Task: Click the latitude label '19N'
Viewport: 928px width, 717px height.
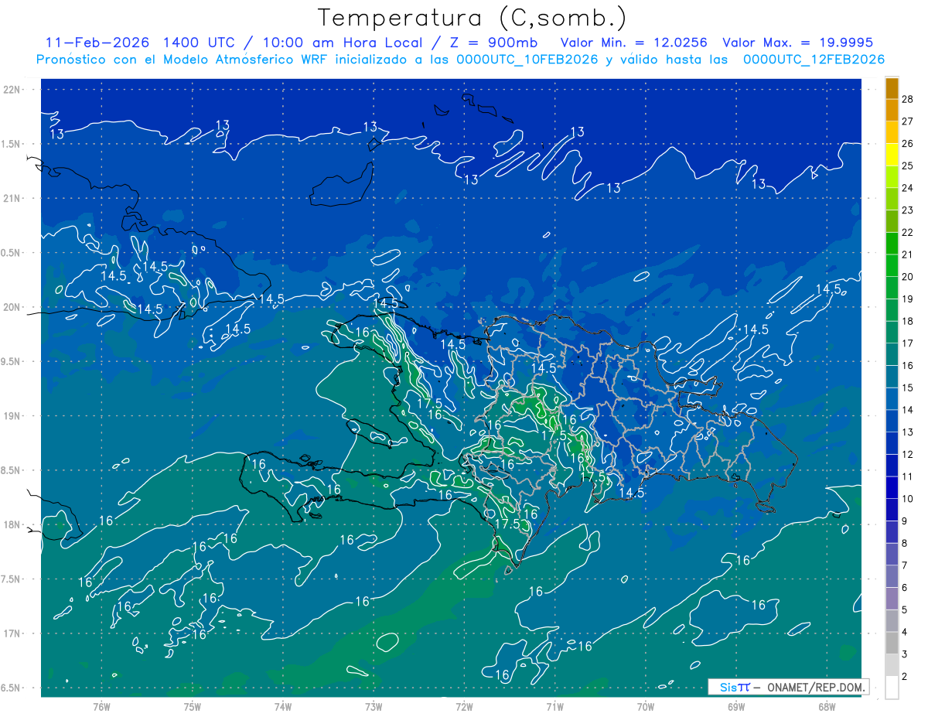Action: pos(12,416)
